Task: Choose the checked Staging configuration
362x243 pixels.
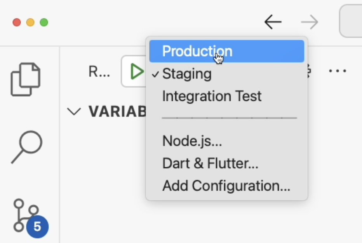Action: click(x=187, y=74)
